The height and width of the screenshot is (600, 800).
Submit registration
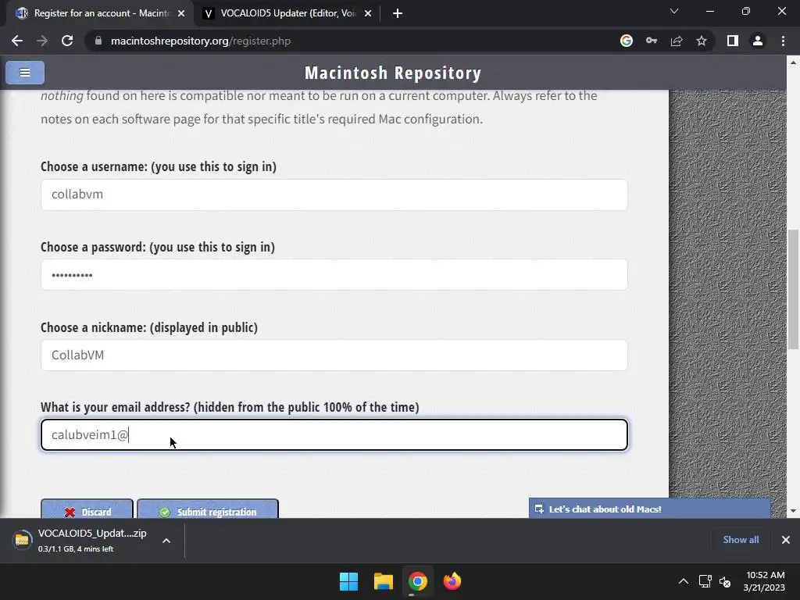[x=208, y=509]
